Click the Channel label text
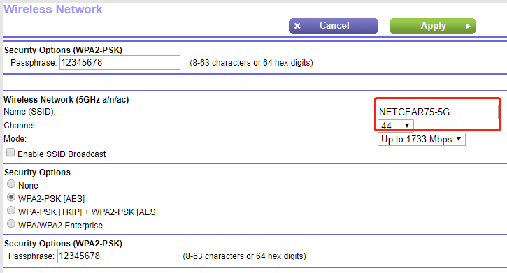The image size is (507, 273). 20,126
